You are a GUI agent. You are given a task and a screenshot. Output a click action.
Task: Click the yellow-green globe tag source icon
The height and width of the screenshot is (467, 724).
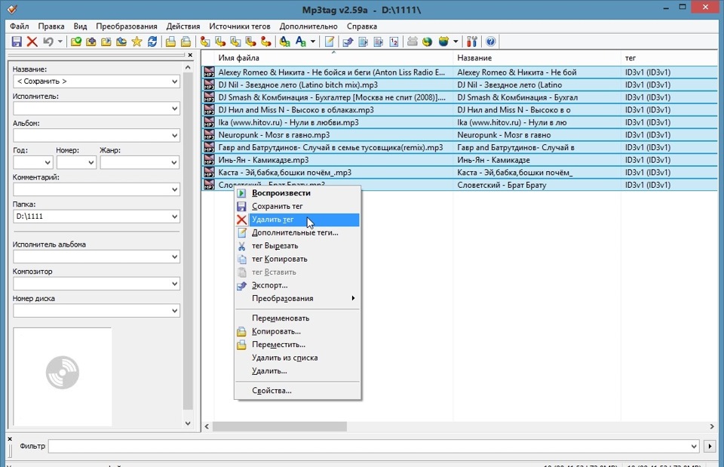pyautogui.click(x=427, y=41)
